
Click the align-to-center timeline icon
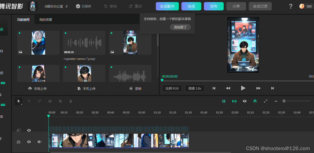click(245, 101)
